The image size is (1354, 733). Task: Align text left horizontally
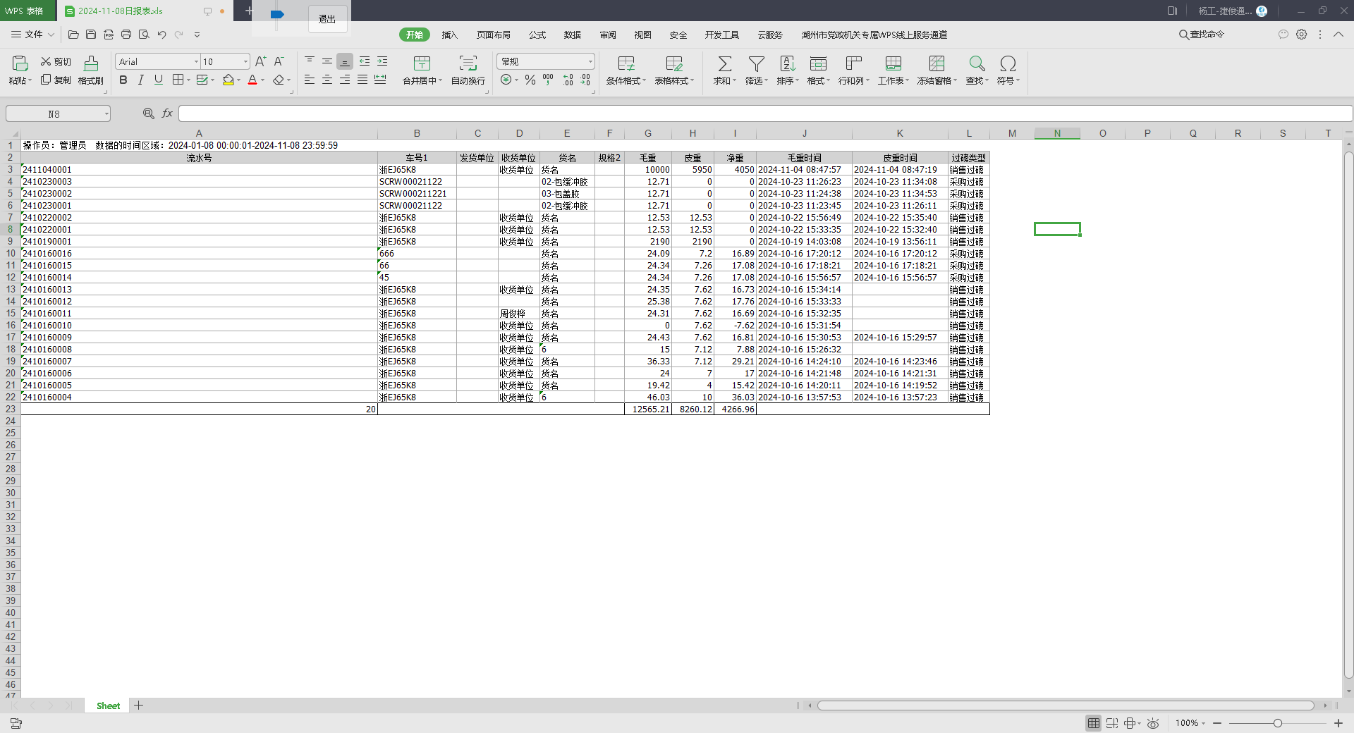pyautogui.click(x=310, y=80)
